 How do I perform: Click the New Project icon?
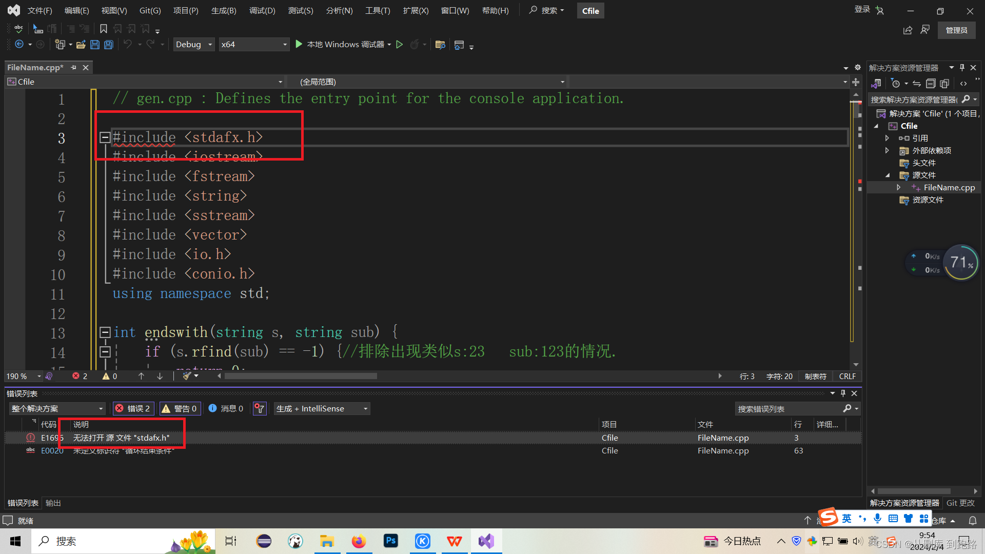pos(60,45)
